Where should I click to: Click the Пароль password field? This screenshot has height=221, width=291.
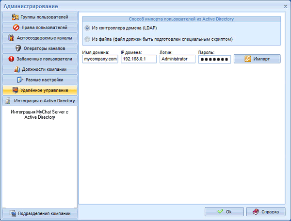click(214, 59)
